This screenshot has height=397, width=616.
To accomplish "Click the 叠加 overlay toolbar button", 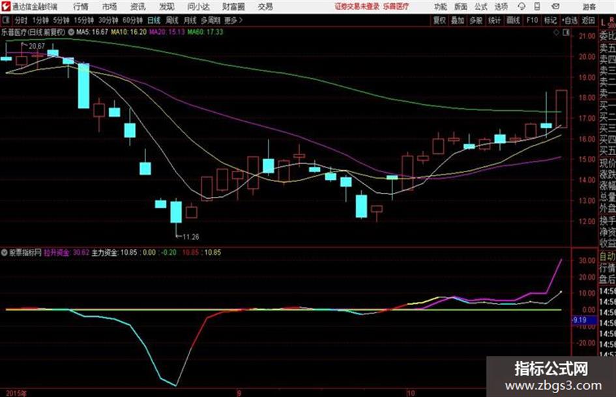I will pyautogui.click(x=458, y=20).
